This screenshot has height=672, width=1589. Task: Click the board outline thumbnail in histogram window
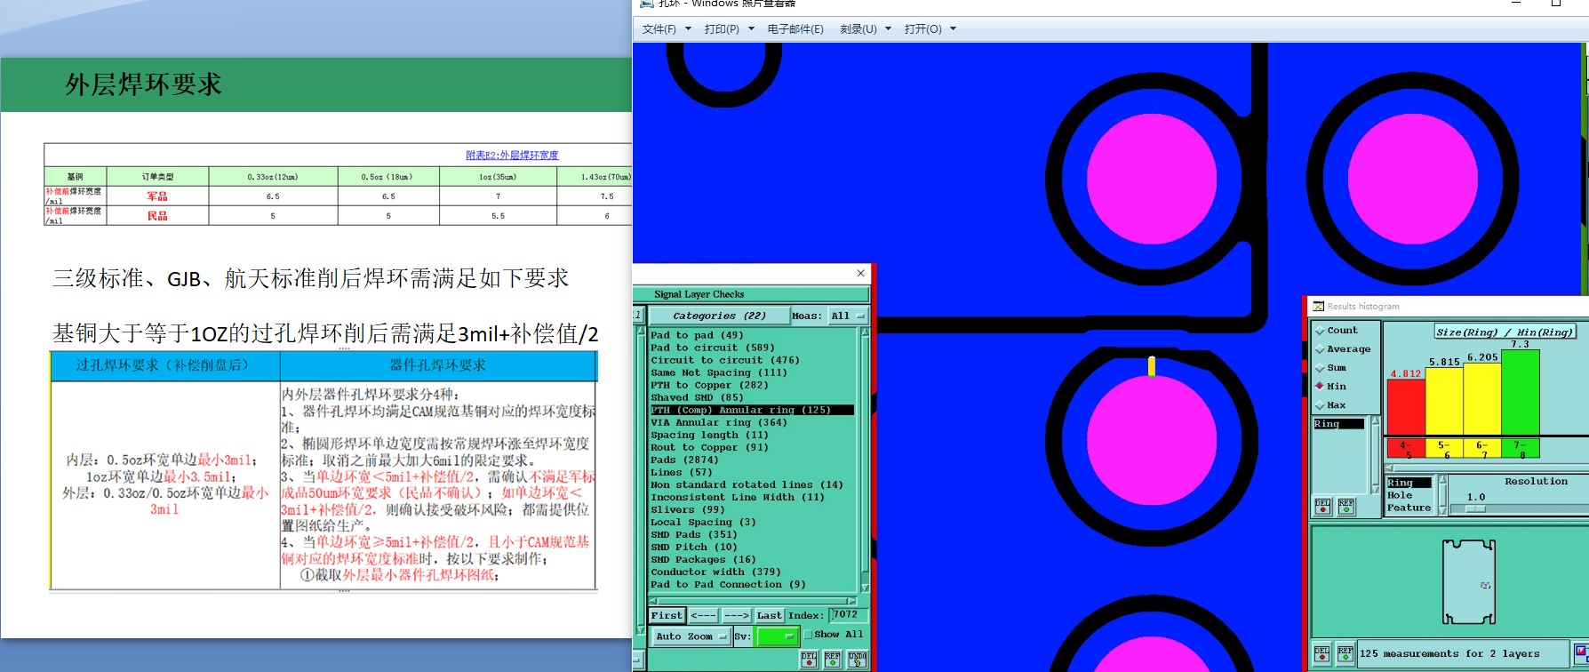click(1469, 582)
